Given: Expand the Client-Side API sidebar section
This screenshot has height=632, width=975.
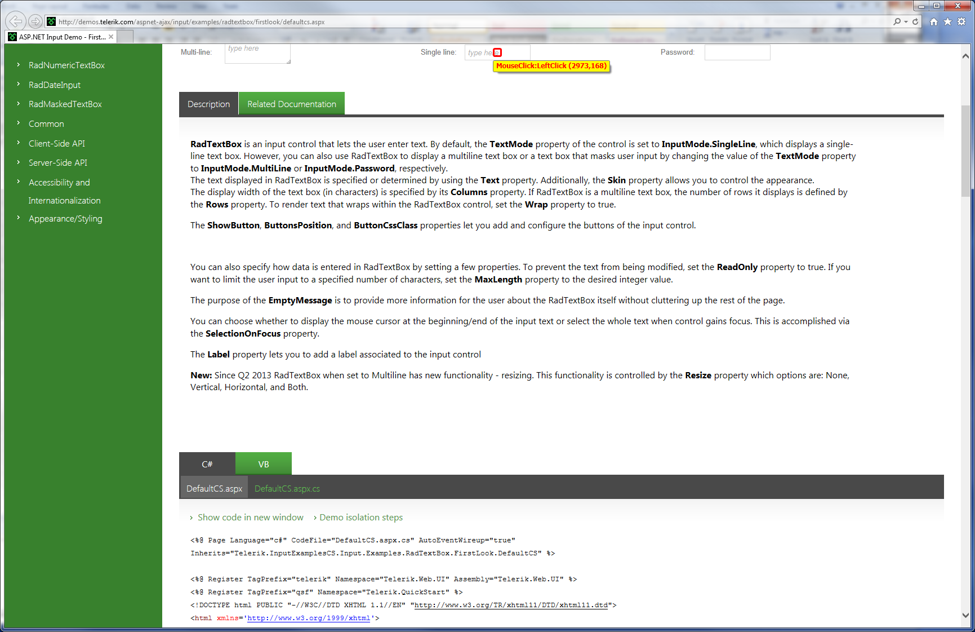Looking at the screenshot, I should [57, 144].
